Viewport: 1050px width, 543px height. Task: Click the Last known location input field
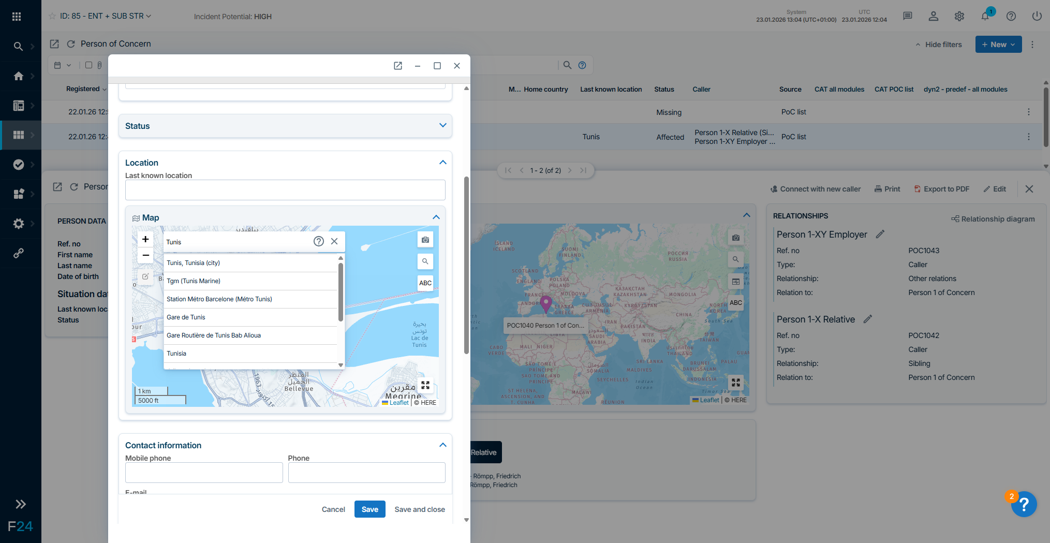tap(285, 190)
